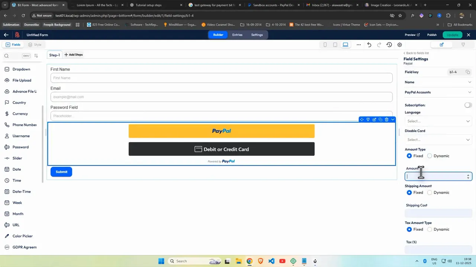Expand the Disable Card dropdown
The image size is (476, 267).
tap(438, 139)
